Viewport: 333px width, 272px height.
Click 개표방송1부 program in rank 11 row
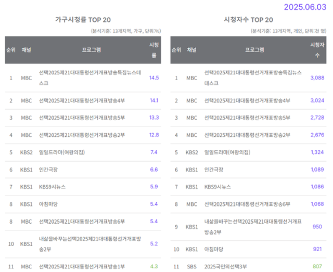point(82,267)
